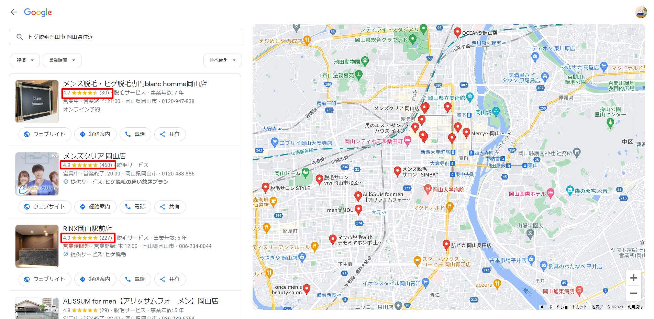Click the back arrow next to Google logo

pyautogui.click(x=13, y=12)
